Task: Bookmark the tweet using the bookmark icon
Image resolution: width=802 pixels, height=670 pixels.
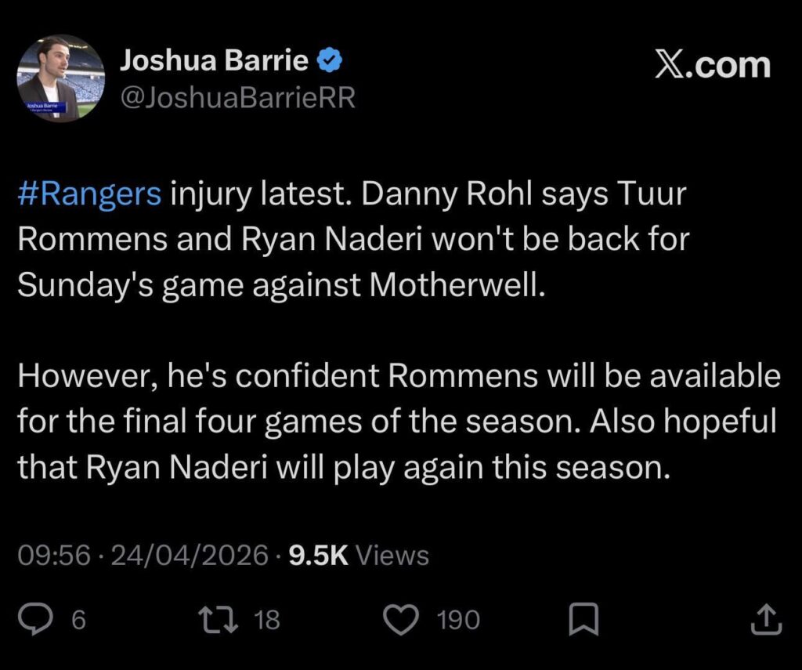Action: click(583, 620)
